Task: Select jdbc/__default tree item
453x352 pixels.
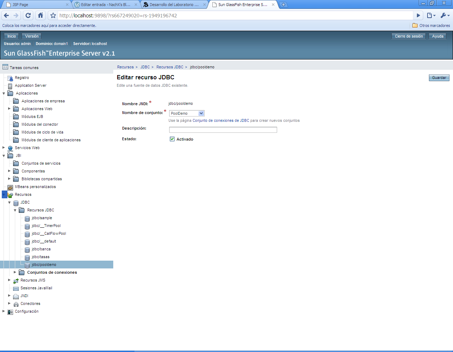Action: (x=44, y=241)
